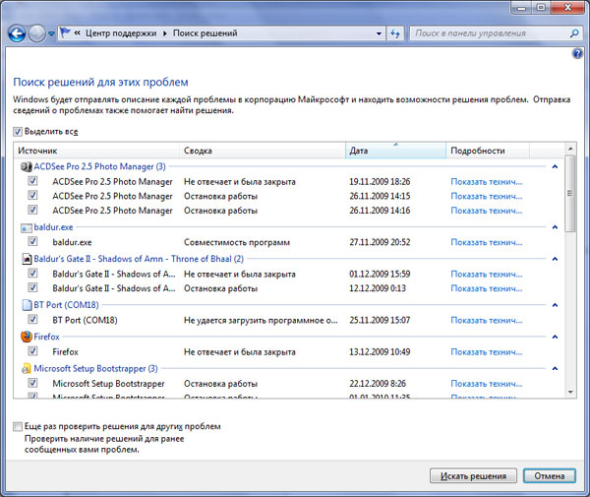
Task: Collapse the ACDSee Pro 2.5 Photo Manager group
Action: (x=555, y=166)
